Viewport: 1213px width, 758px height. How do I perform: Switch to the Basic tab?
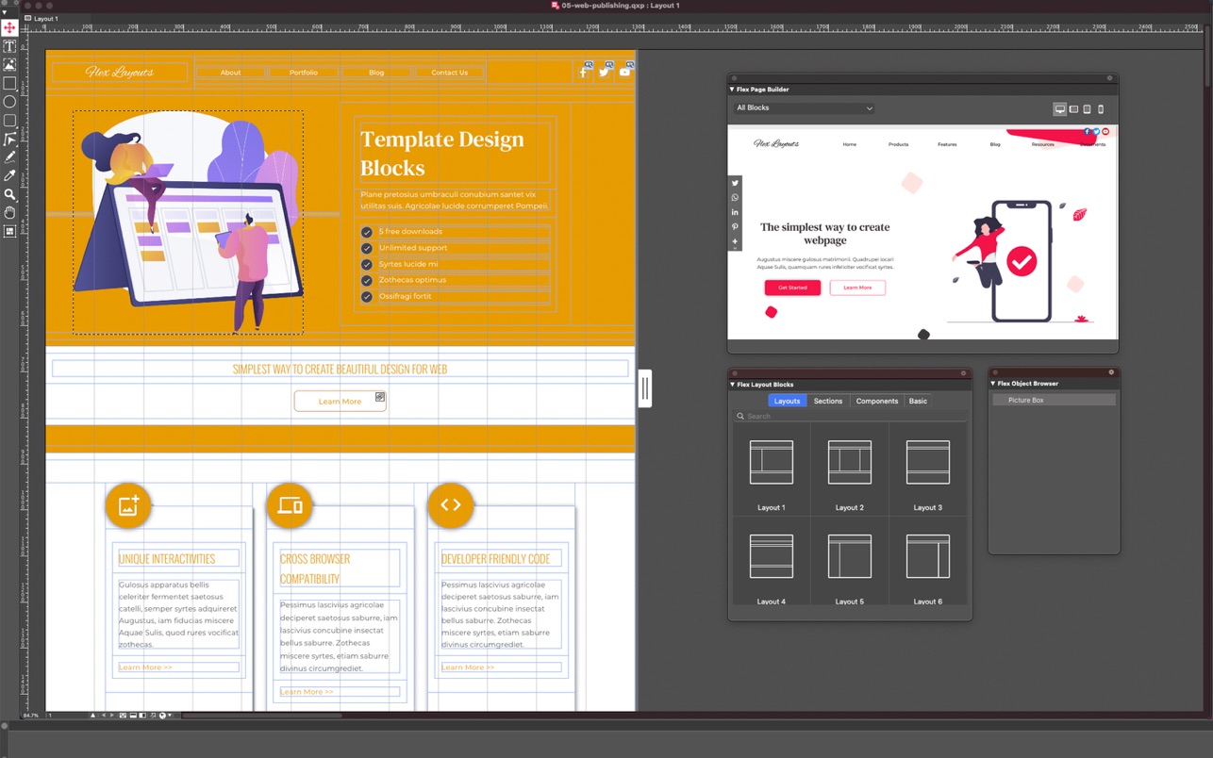coord(918,401)
